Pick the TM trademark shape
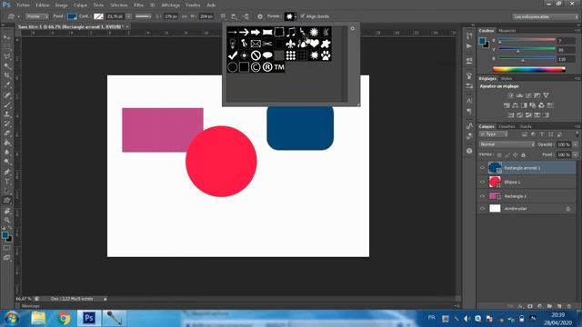Viewport: 582px width, 327px height. [x=279, y=67]
